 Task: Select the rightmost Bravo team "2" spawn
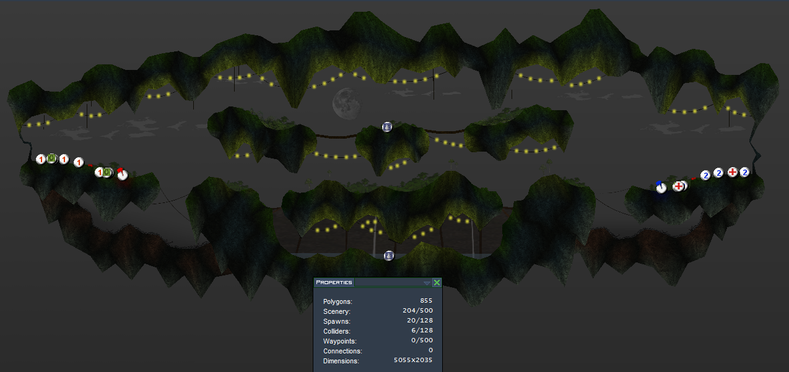point(744,172)
